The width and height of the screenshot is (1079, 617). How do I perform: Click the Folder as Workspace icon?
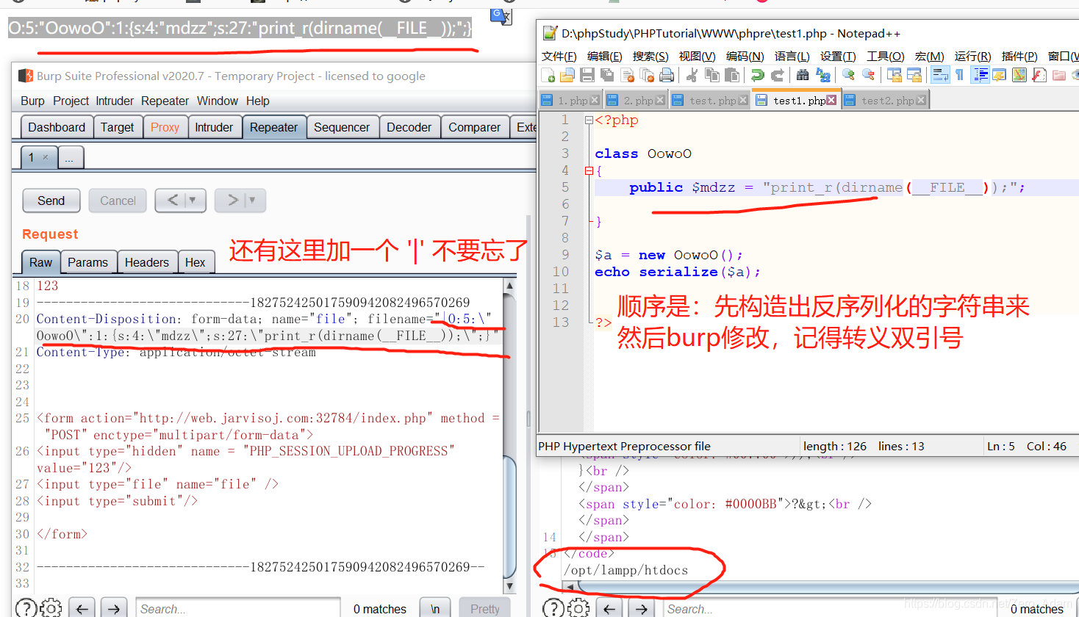[1059, 75]
